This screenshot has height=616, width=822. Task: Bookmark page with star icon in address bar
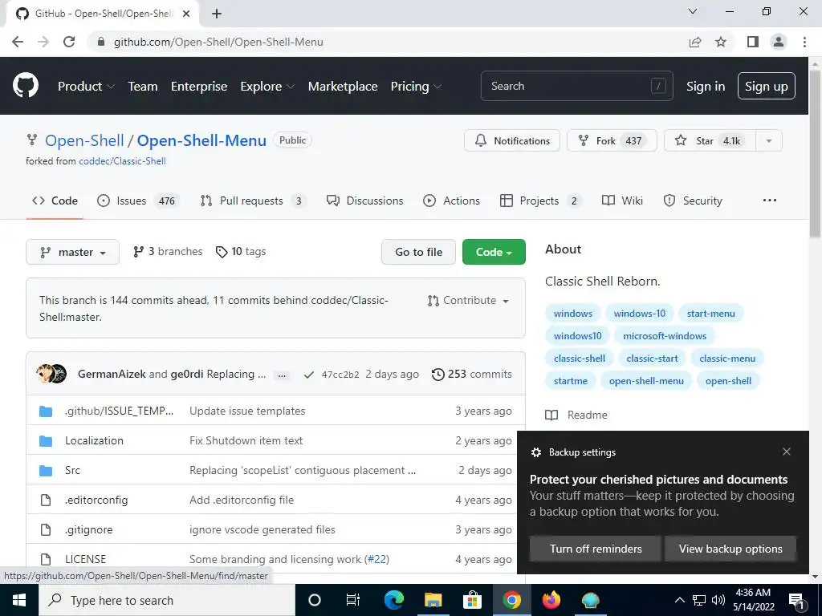tap(721, 42)
